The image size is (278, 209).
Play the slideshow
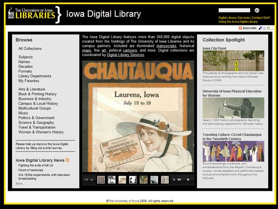coord(188,179)
